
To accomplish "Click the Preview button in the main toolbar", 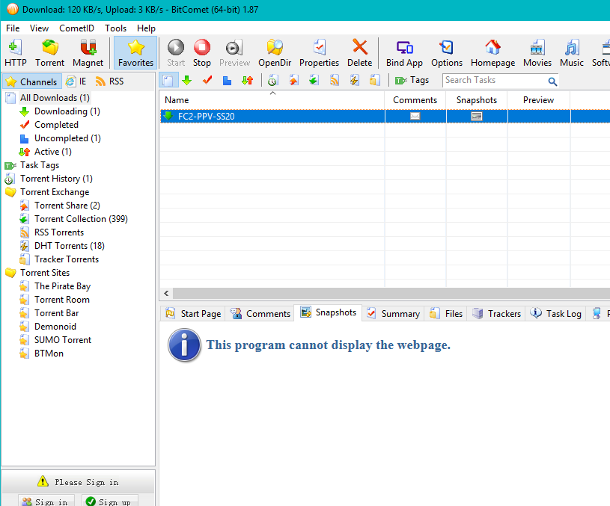I will (x=234, y=53).
